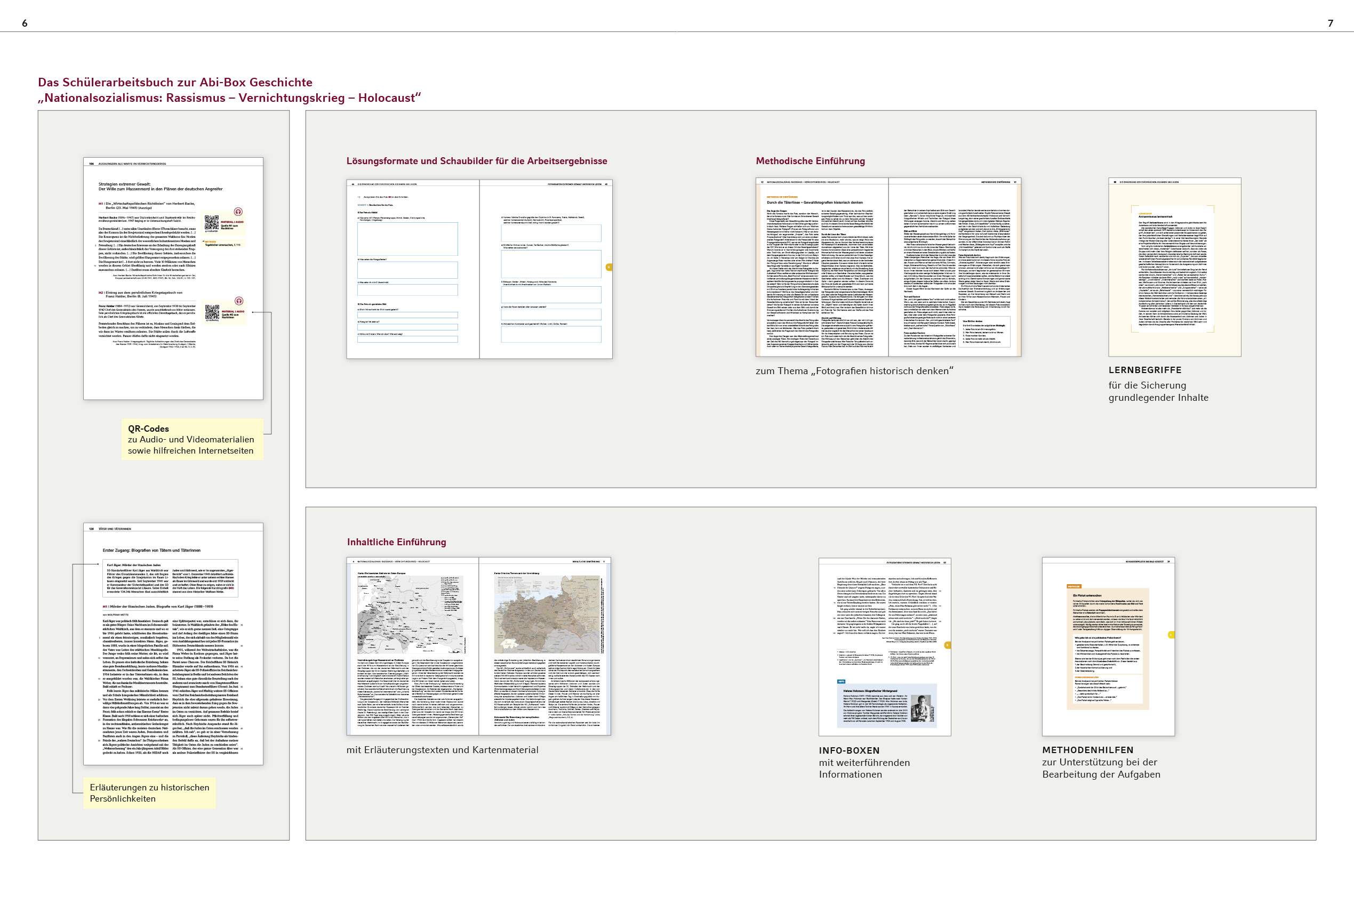
Task: Click the QR code for Quelle M2
Action: point(212,312)
